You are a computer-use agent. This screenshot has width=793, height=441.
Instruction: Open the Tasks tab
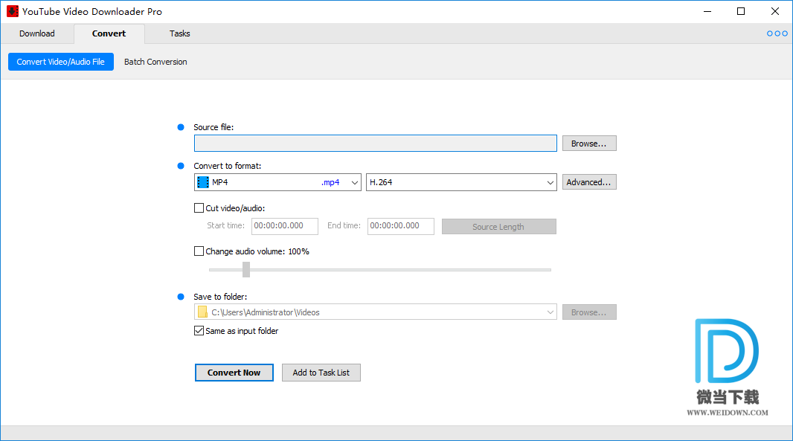click(179, 33)
